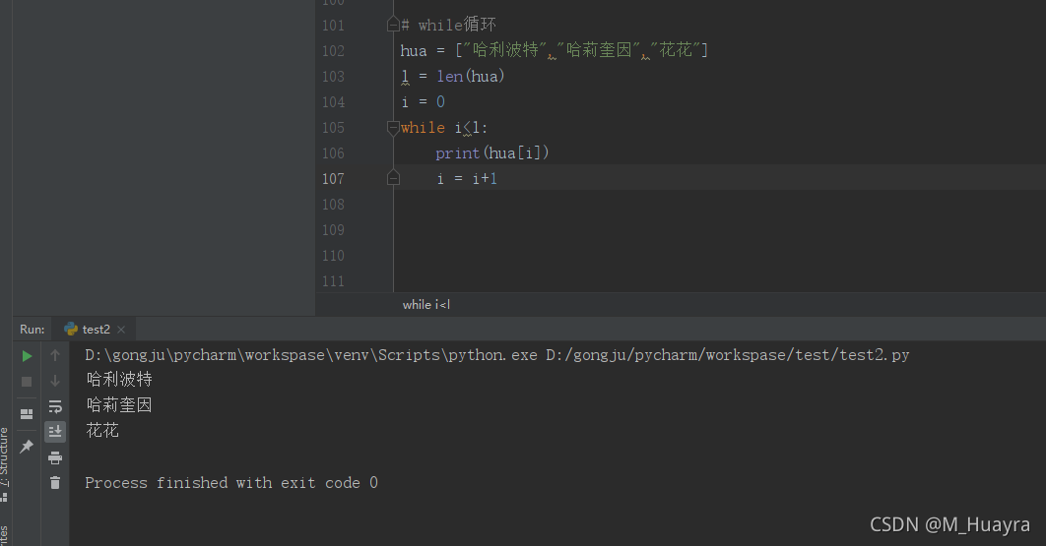Collapse the while loop fold marker

[393, 127]
